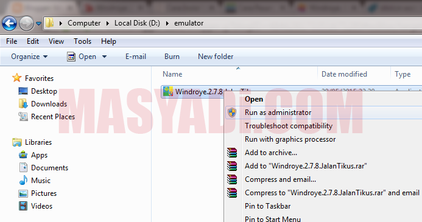This screenshot has width=422, height=222.
Task: Click the Libraries icon in navigation pane
Action: tap(17, 142)
